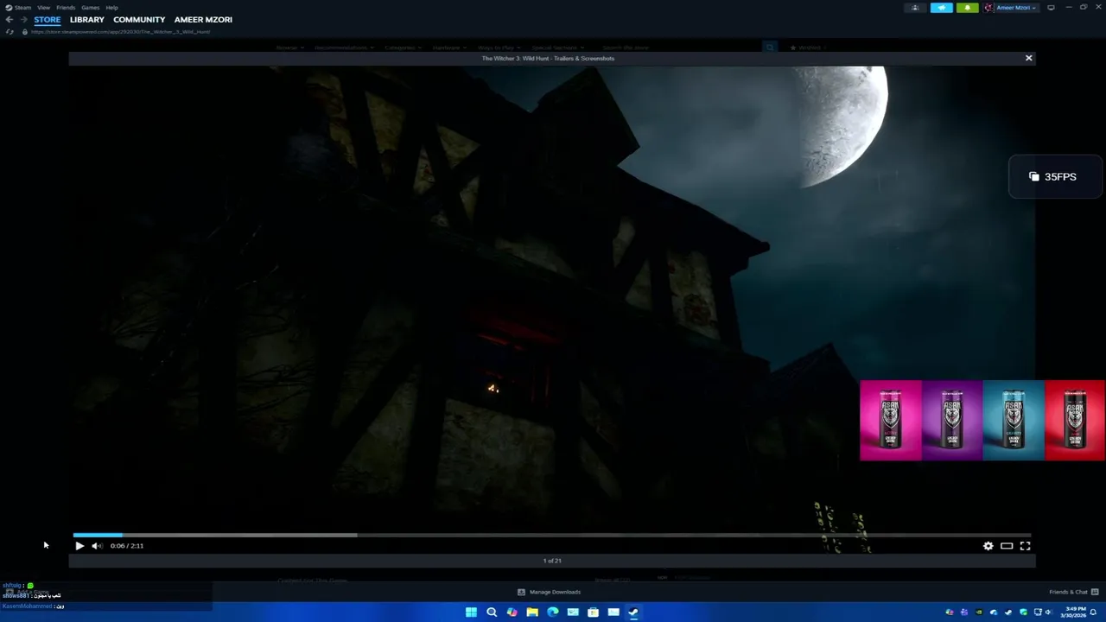1106x622 pixels.
Task: Open Steam announcements megaphone button
Action: (941, 8)
